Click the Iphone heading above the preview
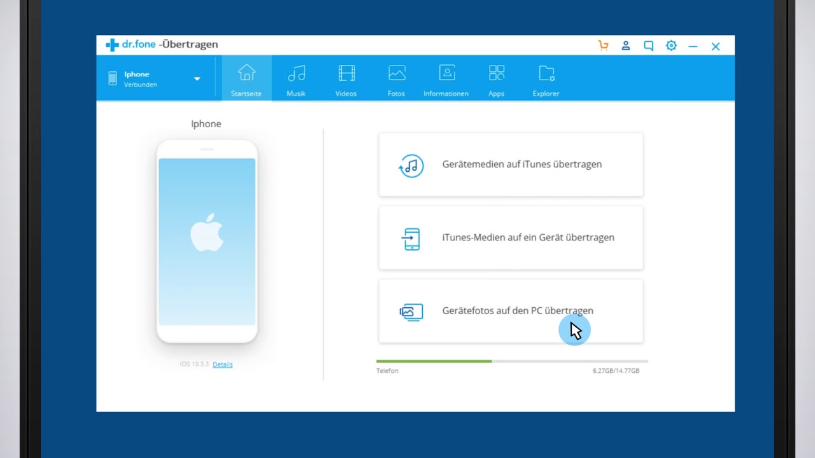Image resolution: width=815 pixels, height=458 pixels. coord(206,124)
